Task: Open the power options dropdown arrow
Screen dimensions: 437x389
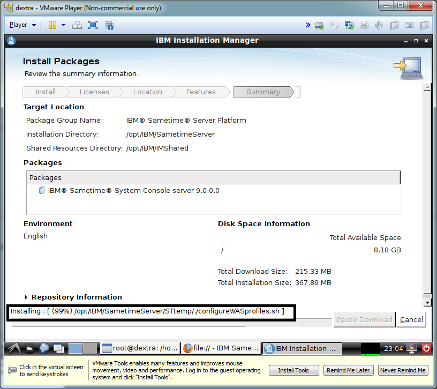Action: (x=64, y=25)
